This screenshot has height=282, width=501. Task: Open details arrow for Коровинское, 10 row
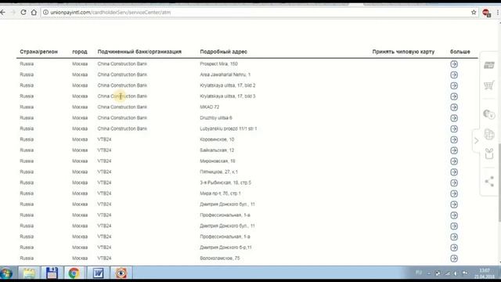pos(454,139)
